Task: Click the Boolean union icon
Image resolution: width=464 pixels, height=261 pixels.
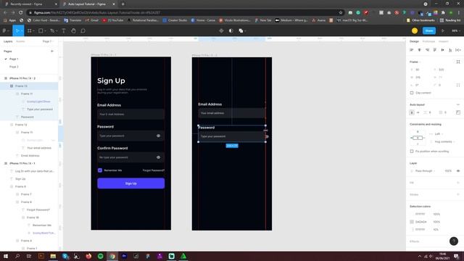Action: (x=241, y=30)
